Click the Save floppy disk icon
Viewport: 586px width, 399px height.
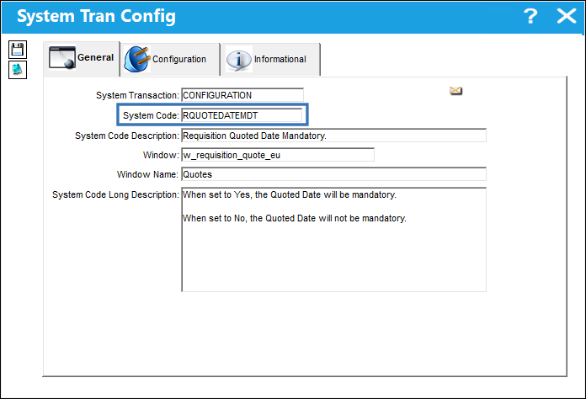tap(18, 50)
